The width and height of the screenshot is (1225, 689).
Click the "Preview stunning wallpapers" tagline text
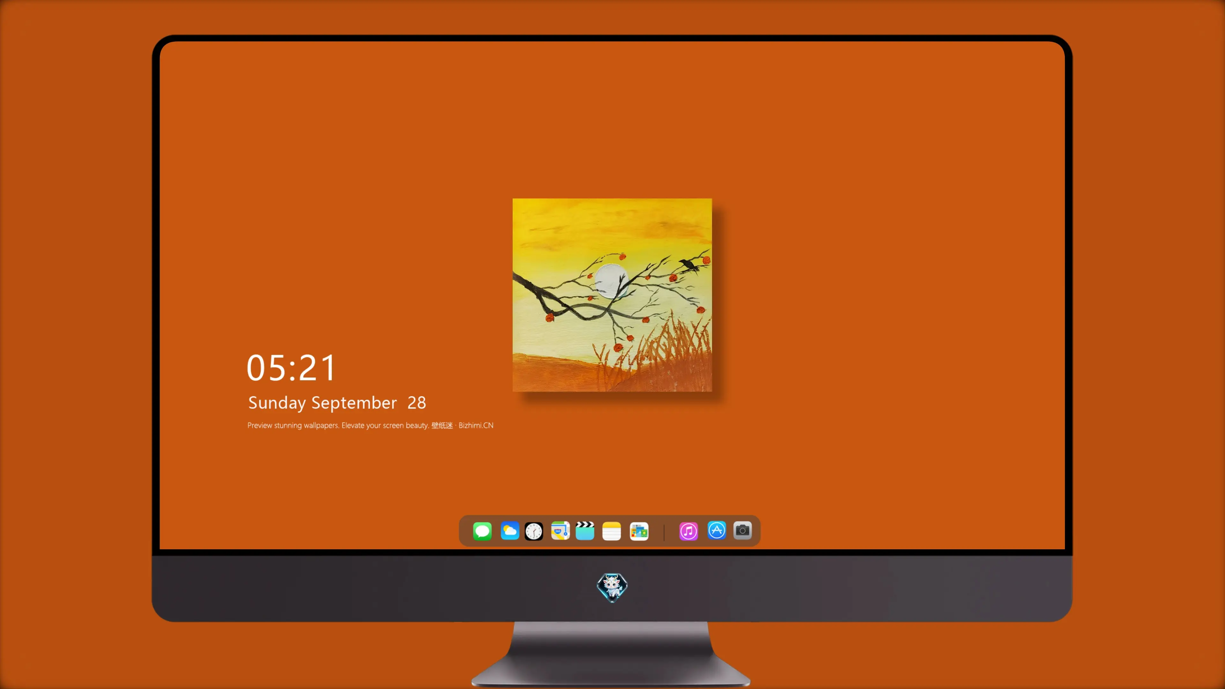(x=370, y=425)
